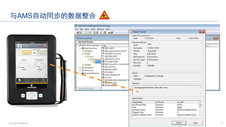
Task: Expand the Physical Networks node
Action: [x=80, y=73]
